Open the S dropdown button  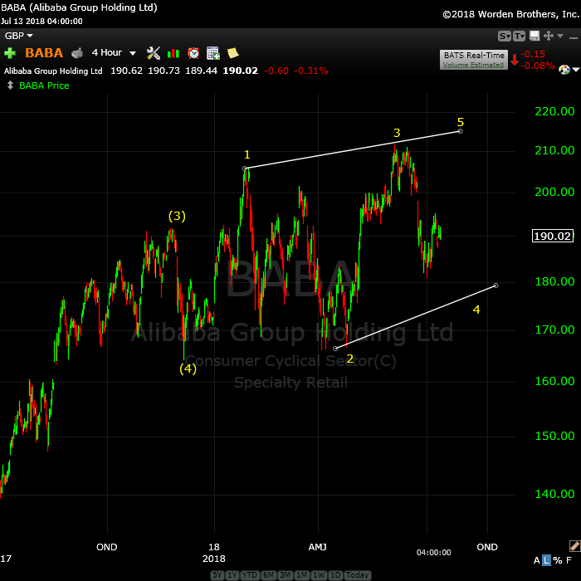point(505,36)
